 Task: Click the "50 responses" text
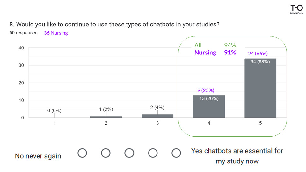pos(24,33)
